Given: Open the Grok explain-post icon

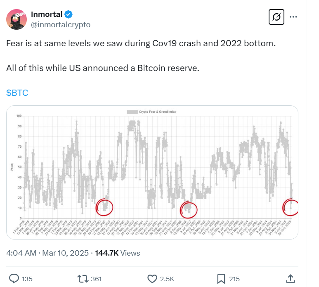Looking at the screenshot, I should point(276,17).
